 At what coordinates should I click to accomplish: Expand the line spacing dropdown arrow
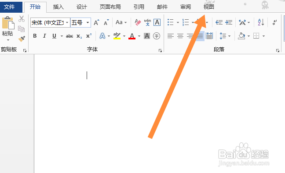point(229,36)
